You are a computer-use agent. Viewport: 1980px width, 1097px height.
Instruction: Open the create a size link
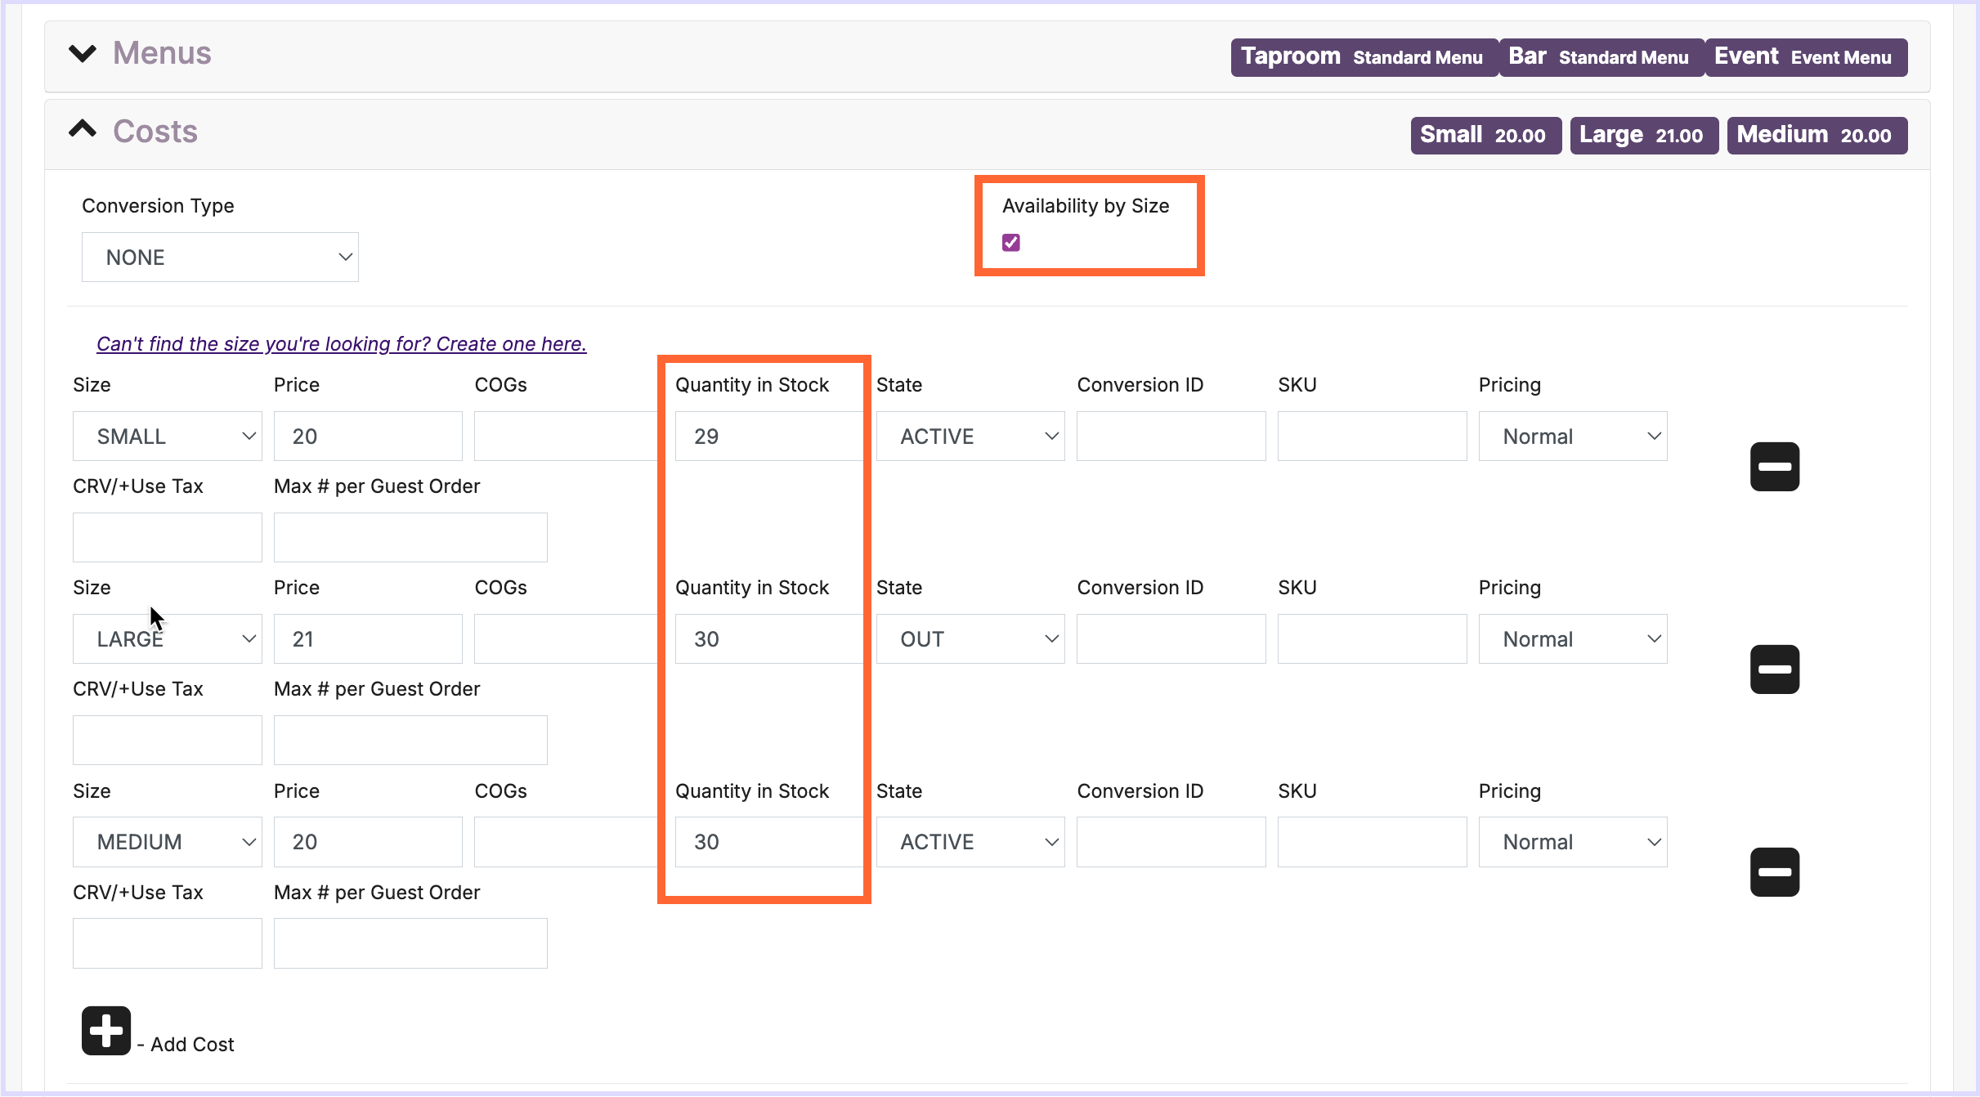pos(342,344)
